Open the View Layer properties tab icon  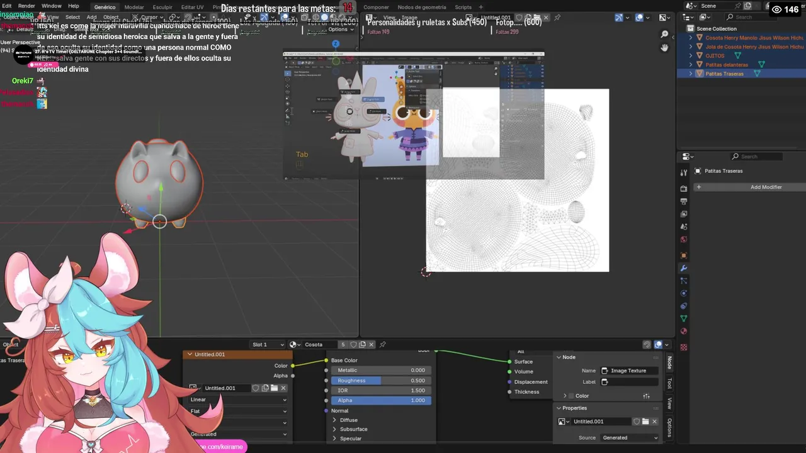[x=684, y=214]
